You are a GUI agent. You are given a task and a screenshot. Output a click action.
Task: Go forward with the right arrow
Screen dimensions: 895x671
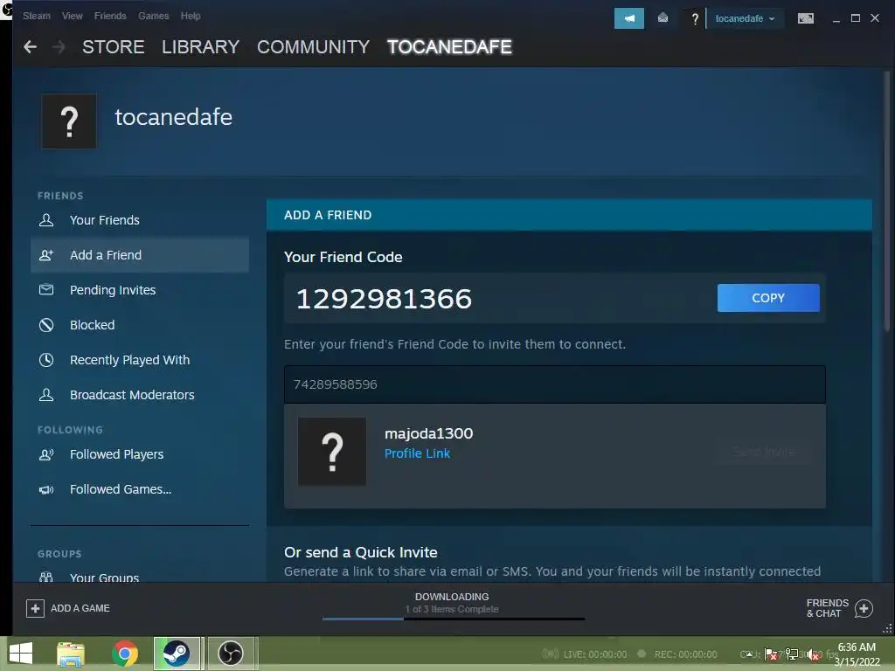pyautogui.click(x=59, y=47)
